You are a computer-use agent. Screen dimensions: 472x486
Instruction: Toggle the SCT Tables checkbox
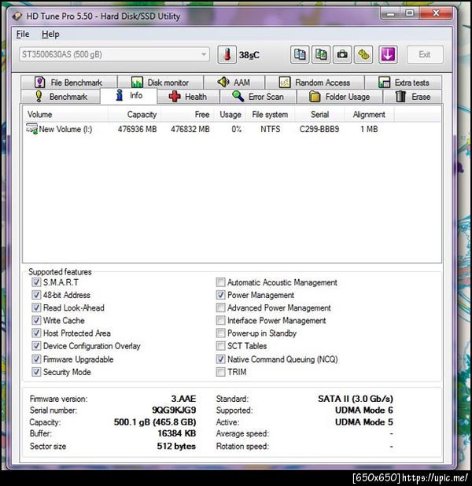[x=220, y=345]
